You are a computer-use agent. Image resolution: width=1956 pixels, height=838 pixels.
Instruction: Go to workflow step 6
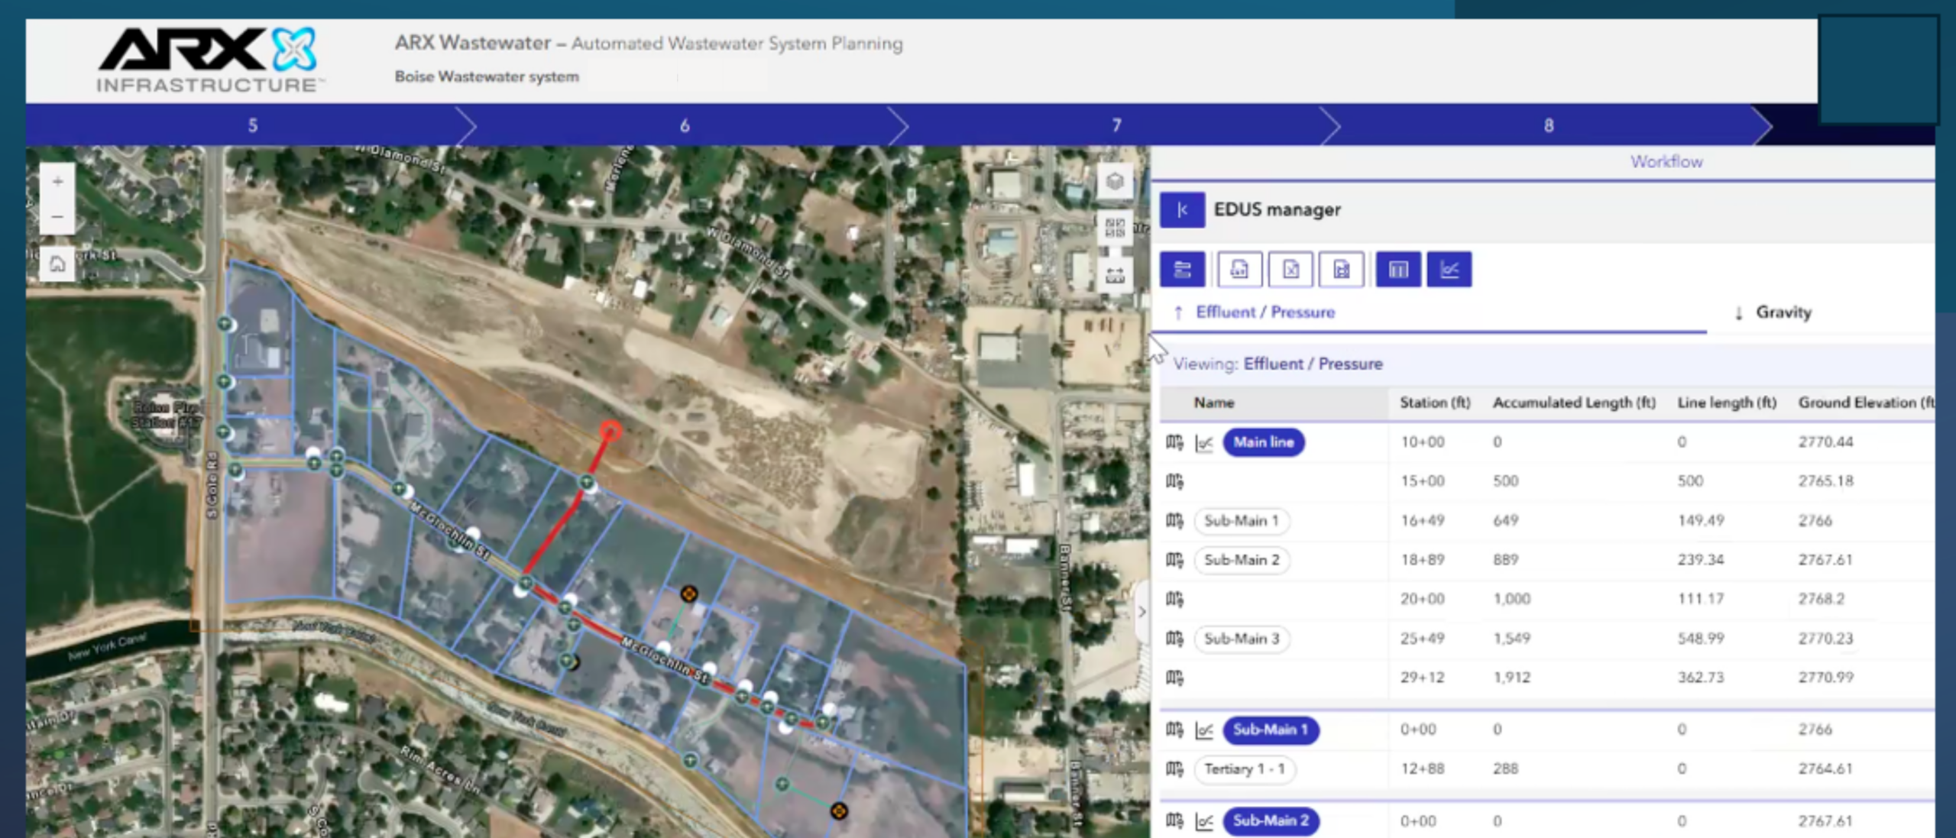click(x=685, y=125)
